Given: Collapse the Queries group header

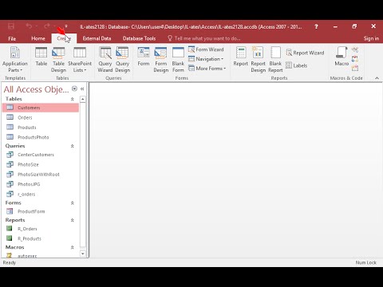Looking at the screenshot, I should click(x=72, y=146).
